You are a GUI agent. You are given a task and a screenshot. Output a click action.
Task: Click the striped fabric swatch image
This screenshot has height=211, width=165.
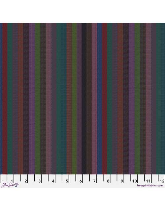[x=82, y=99]
